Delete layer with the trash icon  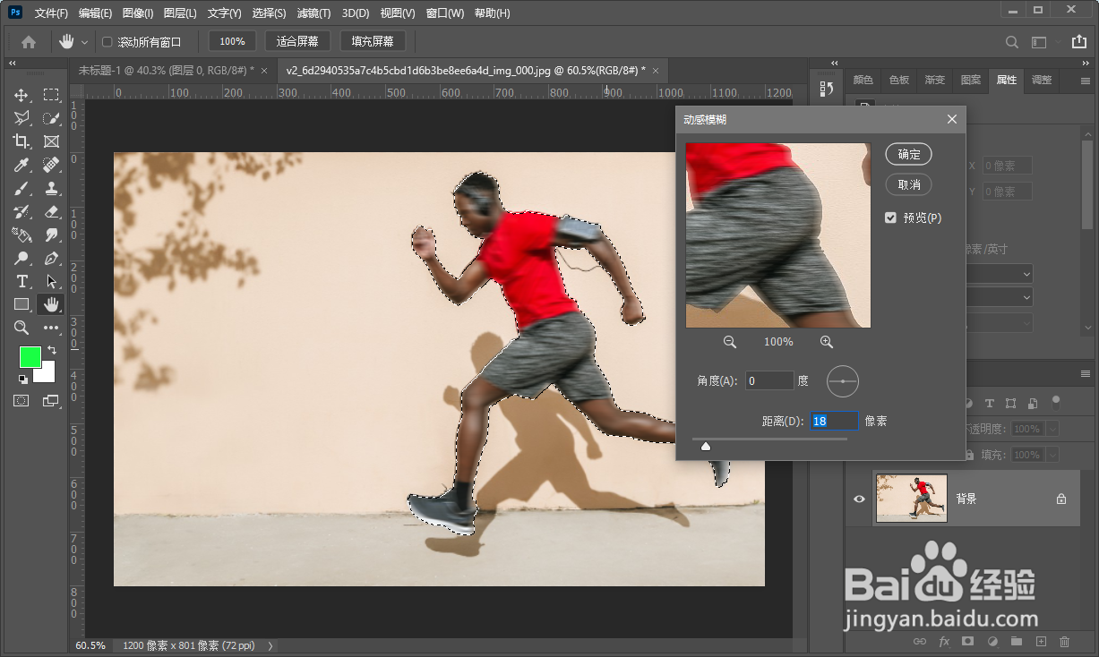click(x=1064, y=641)
